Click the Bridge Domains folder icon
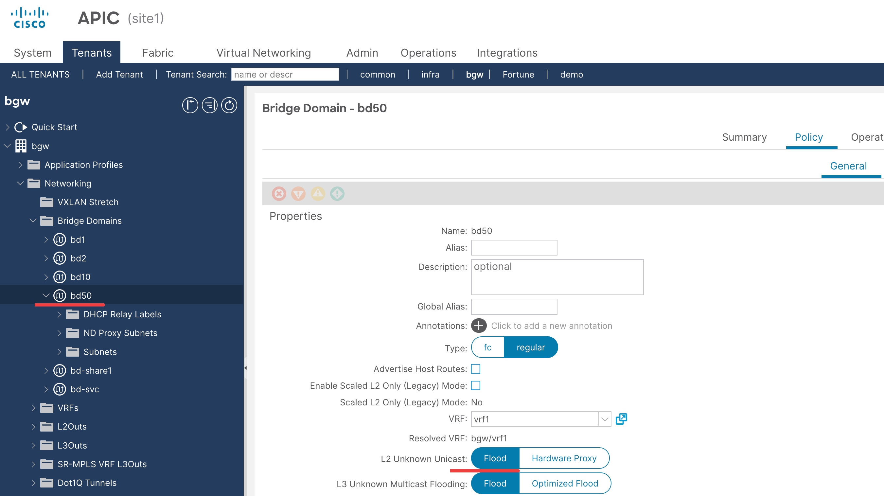 point(47,221)
